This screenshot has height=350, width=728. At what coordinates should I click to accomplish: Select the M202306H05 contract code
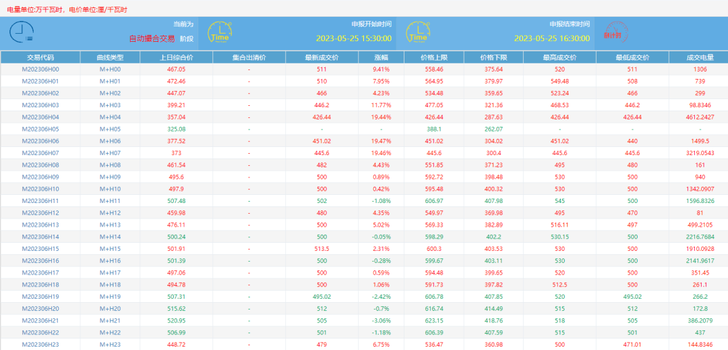[x=40, y=129]
